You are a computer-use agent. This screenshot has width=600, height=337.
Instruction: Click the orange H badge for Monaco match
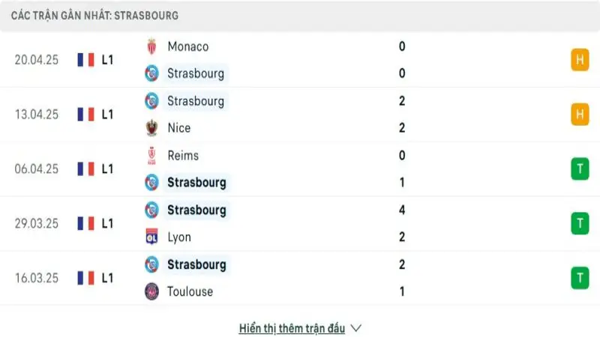pyautogui.click(x=580, y=60)
